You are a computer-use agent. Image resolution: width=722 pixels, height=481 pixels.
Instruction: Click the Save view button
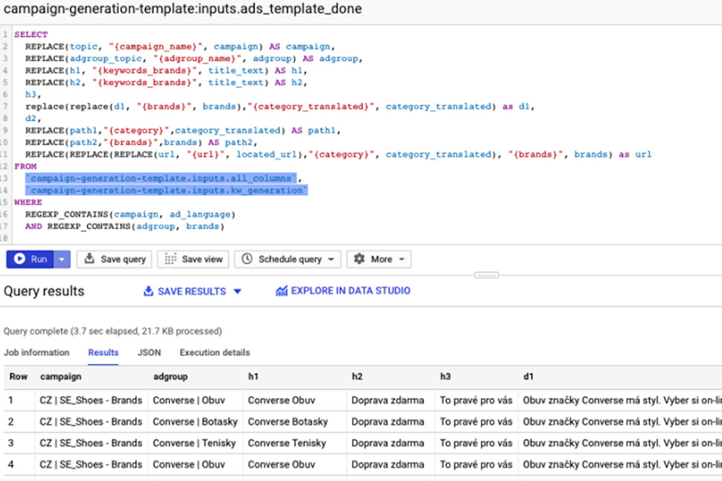194,259
